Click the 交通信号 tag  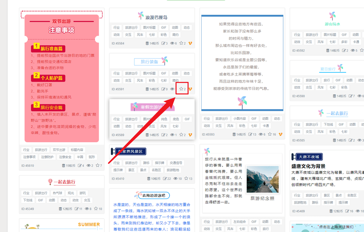coord(176,163)
